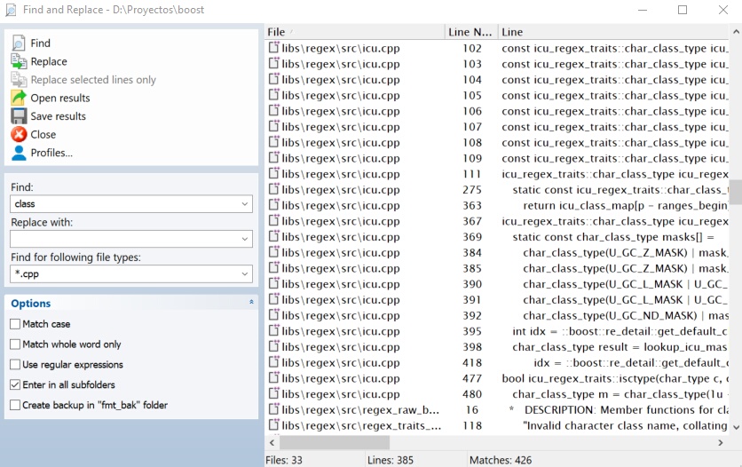Click the Save results floppy icon
Image resolution: width=742 pixels, height=467 pixels.
point(19,116)
